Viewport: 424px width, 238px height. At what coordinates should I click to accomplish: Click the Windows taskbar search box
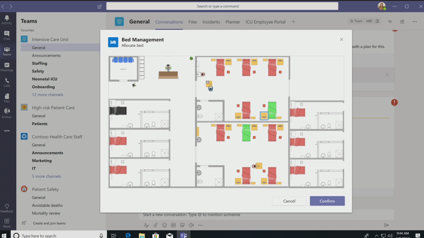[58, 235]
